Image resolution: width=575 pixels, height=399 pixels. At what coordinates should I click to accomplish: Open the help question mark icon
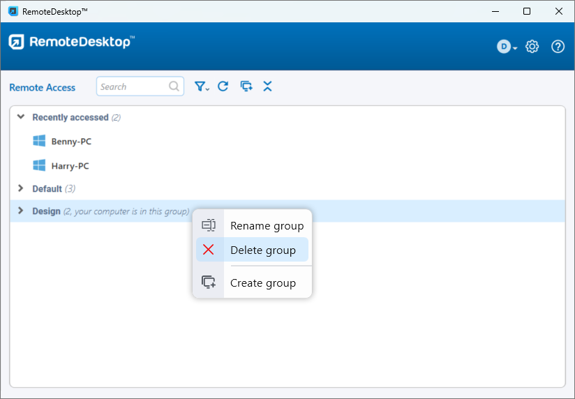point(558,47)
